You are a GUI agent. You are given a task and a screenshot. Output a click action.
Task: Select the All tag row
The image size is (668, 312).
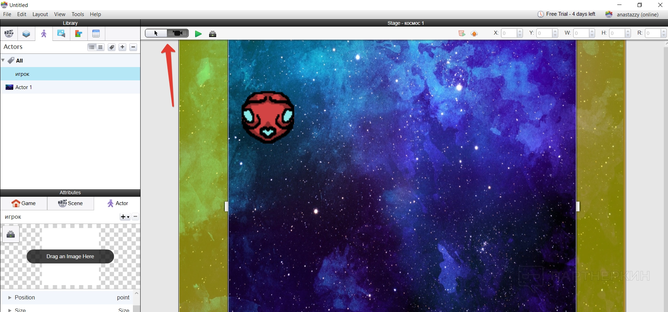(70, 60)
